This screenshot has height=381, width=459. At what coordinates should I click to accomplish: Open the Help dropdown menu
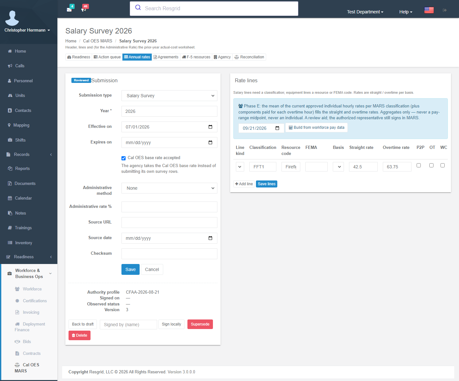(406, 12)
